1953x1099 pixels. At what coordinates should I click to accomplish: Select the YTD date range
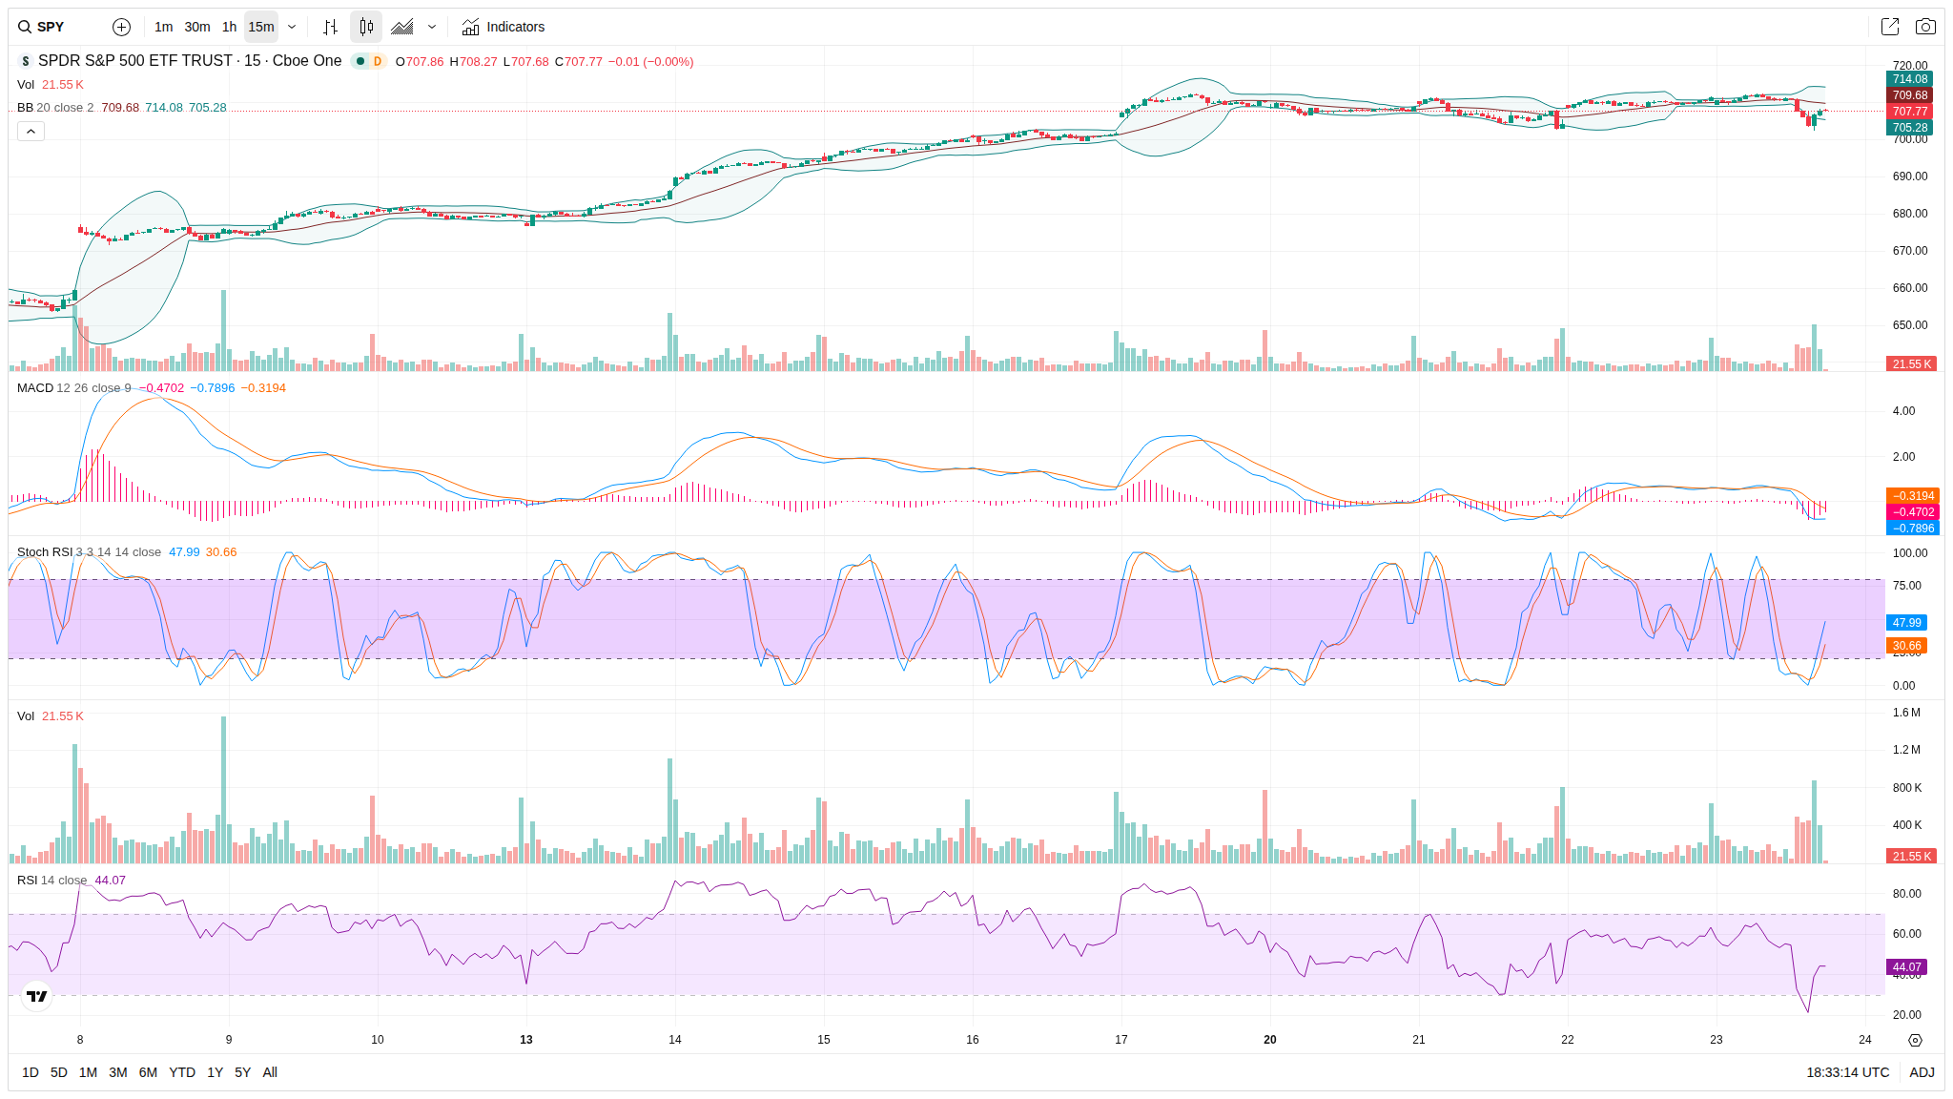click(x=181, y=1072)
